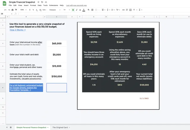
Task: Select the $150,000 assets cell
Action: point(57,76)
